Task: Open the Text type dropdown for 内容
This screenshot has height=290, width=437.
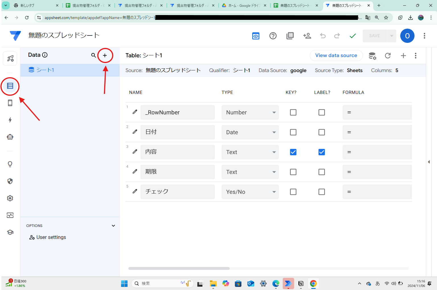Action: coord(250,152)
